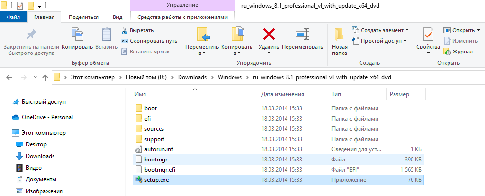Open Desktop in navigation pane
The image size is (485, 196).
point(31,144)
